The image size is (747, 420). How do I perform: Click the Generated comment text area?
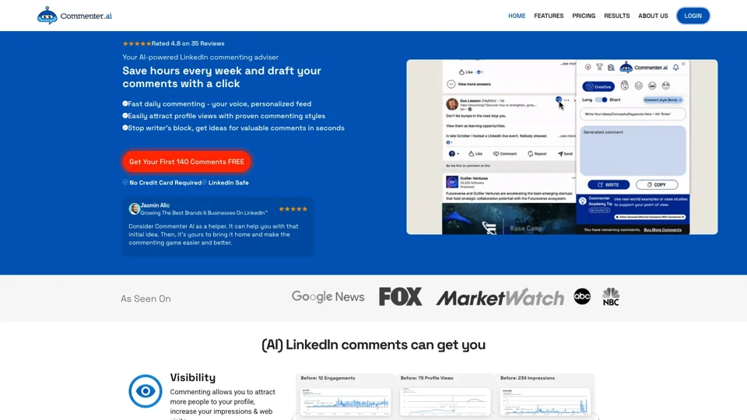pos(633,150)
